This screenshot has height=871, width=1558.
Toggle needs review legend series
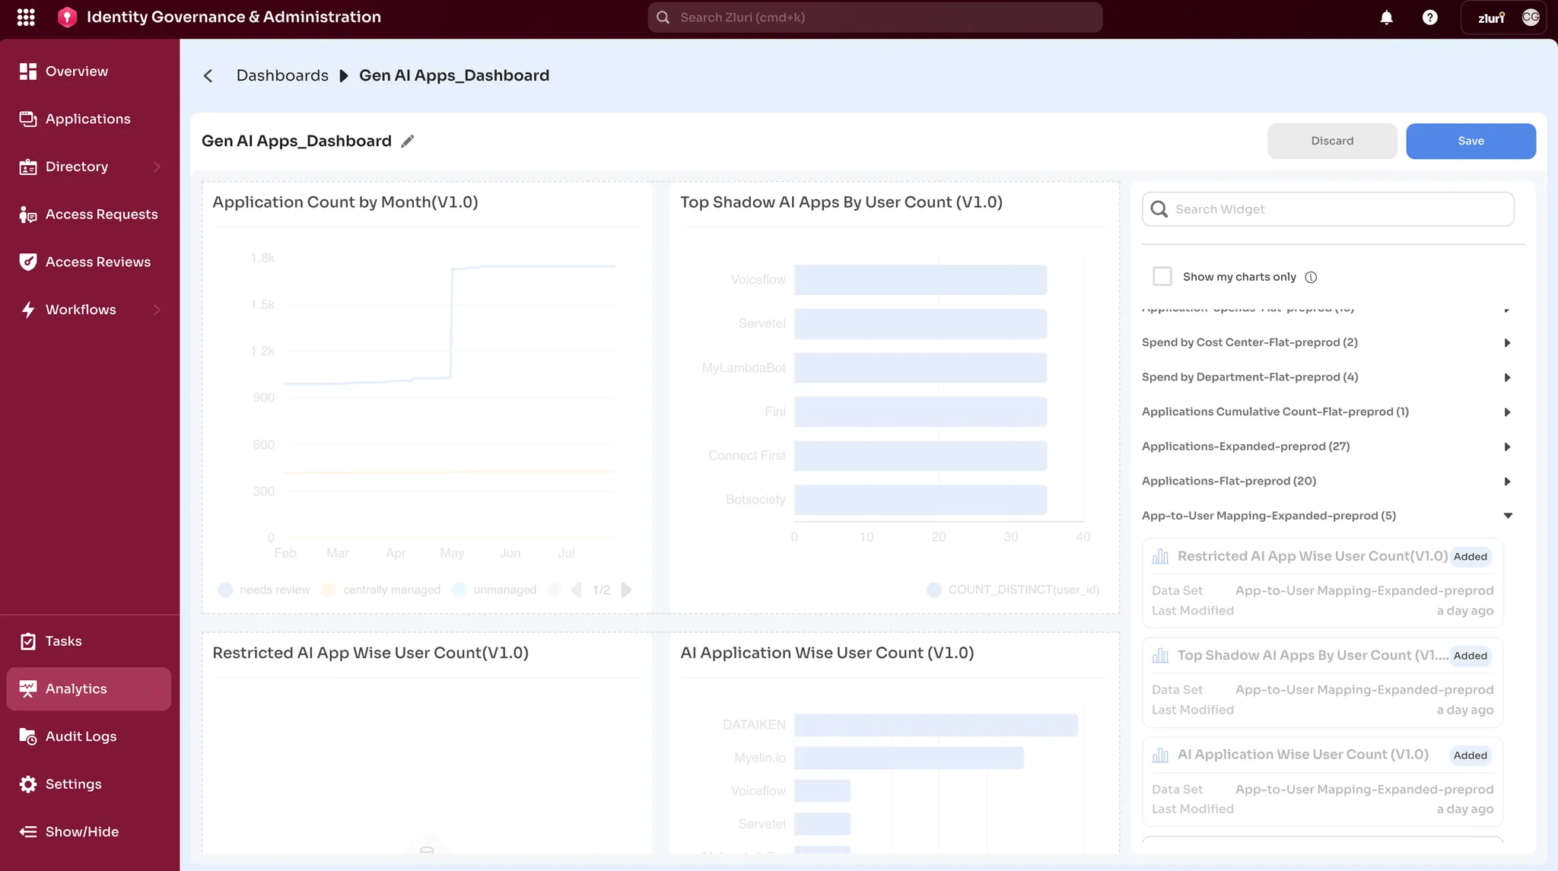point(264,590)
